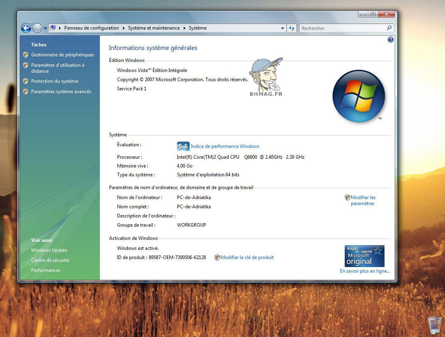445x337 pixels.
Task: Open Paramètres système avancés
Action: pyautogui.click(x=61, y=92)
